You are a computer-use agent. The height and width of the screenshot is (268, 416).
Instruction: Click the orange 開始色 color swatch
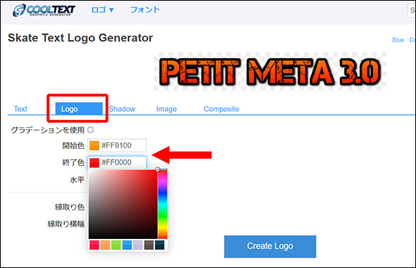click(95, 145)
